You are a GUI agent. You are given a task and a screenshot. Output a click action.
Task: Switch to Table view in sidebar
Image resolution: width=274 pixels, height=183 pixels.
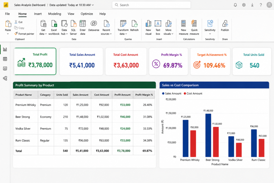point(5,59)
